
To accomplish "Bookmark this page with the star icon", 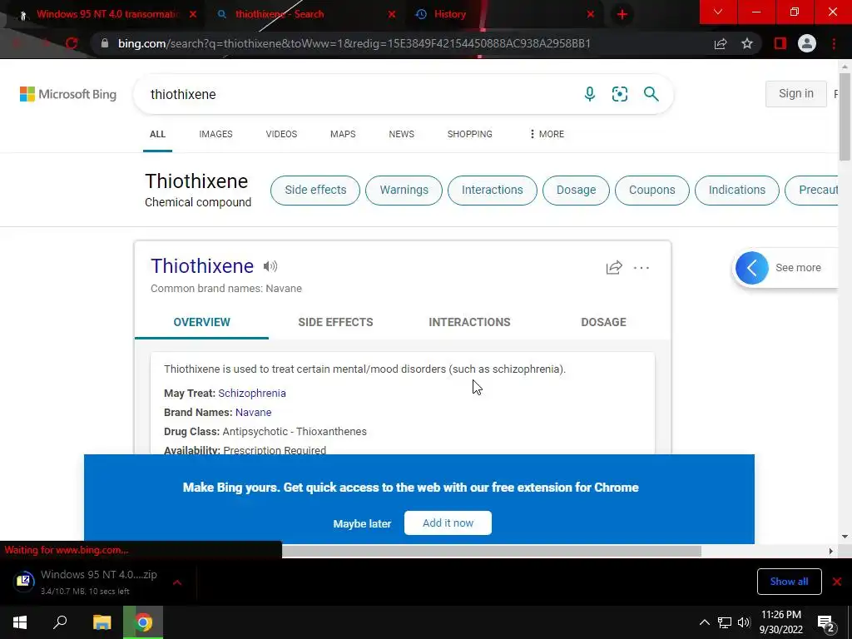I will 747,43.
